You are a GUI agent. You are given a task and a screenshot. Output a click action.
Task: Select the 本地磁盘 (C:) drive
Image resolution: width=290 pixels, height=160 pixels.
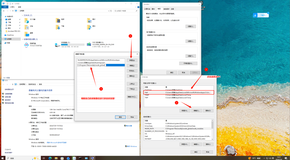pos(70,45)
